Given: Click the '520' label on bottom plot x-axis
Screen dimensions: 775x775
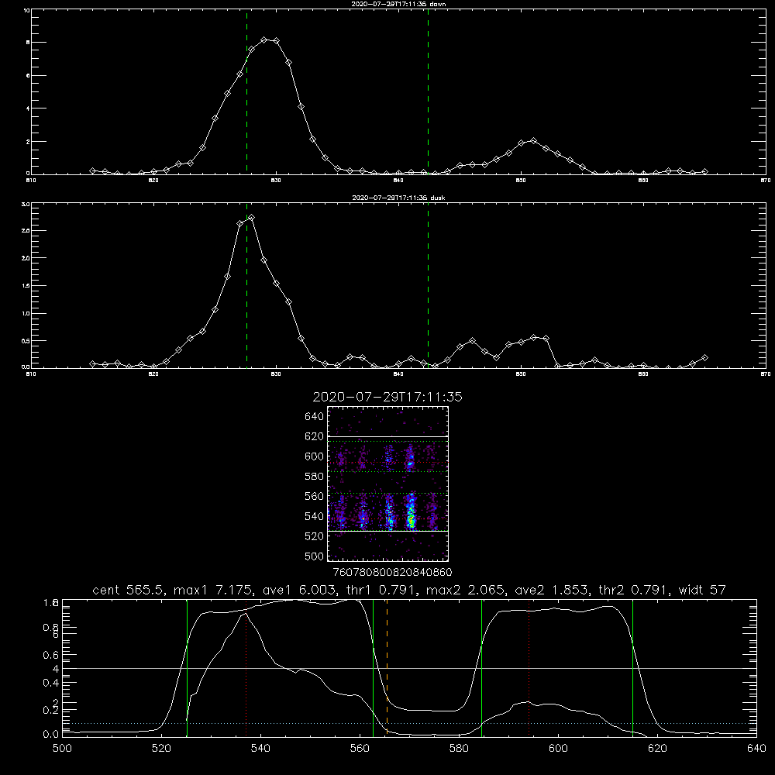Looking at the screenshot, I should (161, 749).
